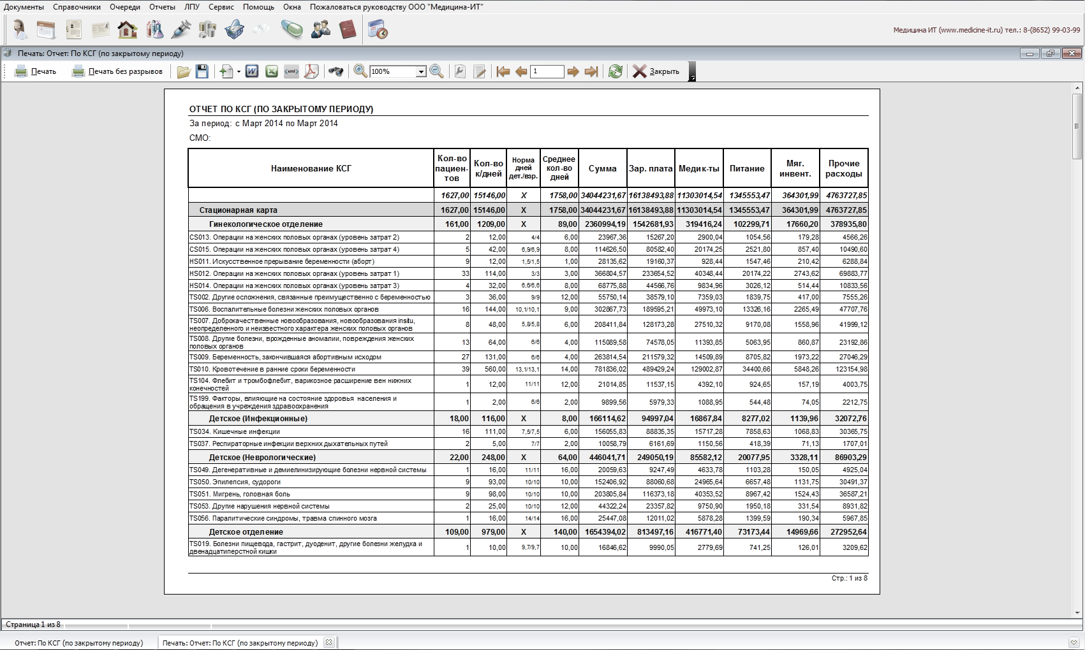Click the Печать button
This screenshot has width=1085, height=650.
[x=36, y=71]
